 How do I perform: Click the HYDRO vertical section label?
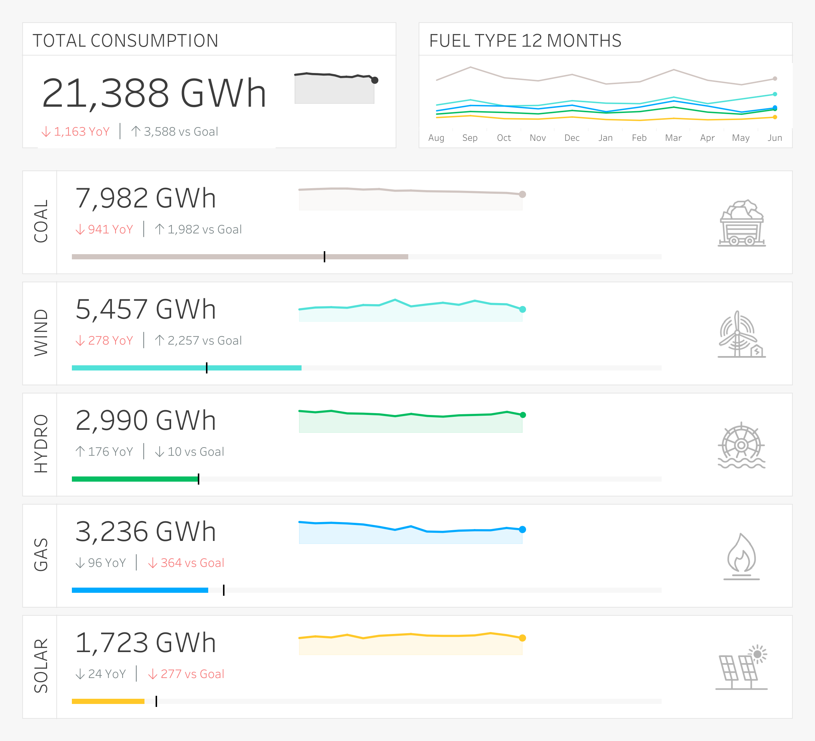coord(41,444)
